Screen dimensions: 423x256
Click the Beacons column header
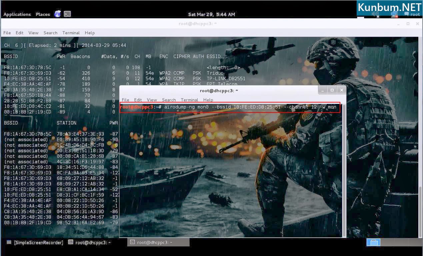[80, 57]
